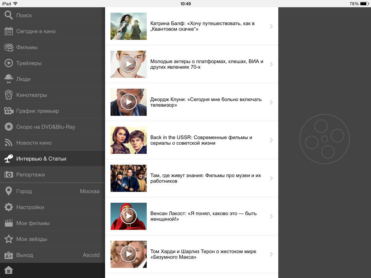Go to the Репортажи section
The width and height of the screenshot is (371, 278).
30,174
